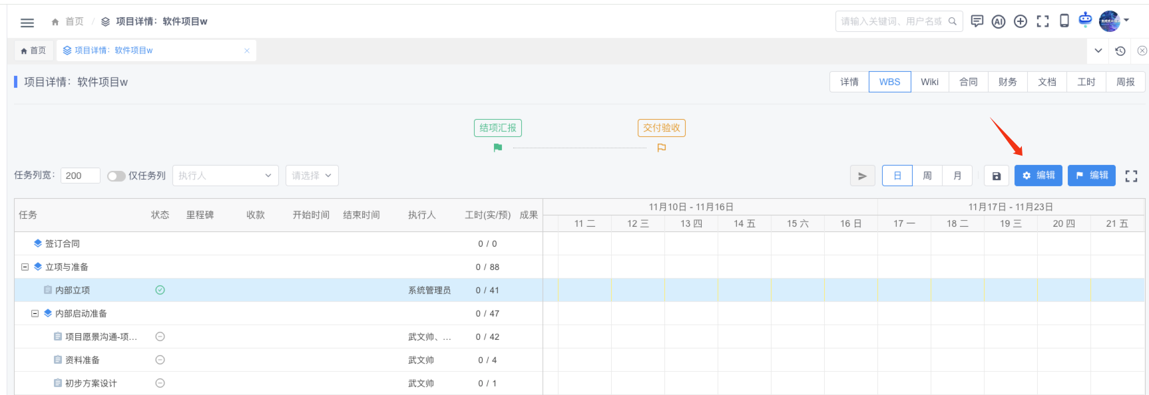Open the 财务 tab

(1007, 82)
